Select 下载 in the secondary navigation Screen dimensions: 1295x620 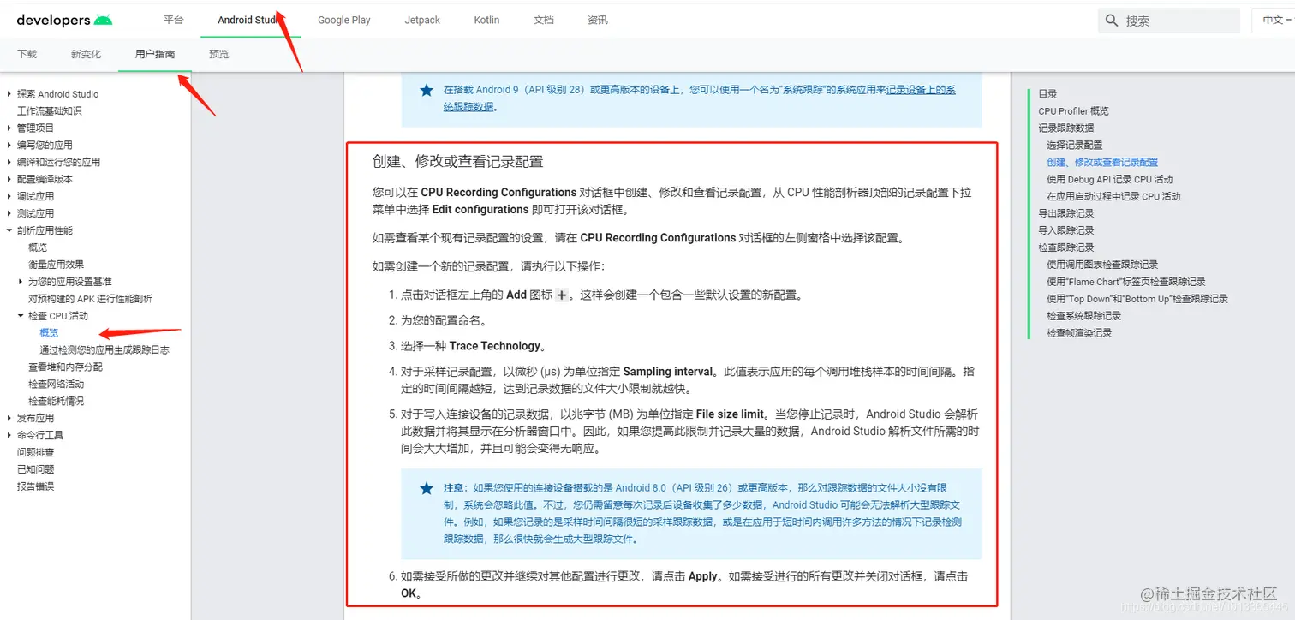27,52
